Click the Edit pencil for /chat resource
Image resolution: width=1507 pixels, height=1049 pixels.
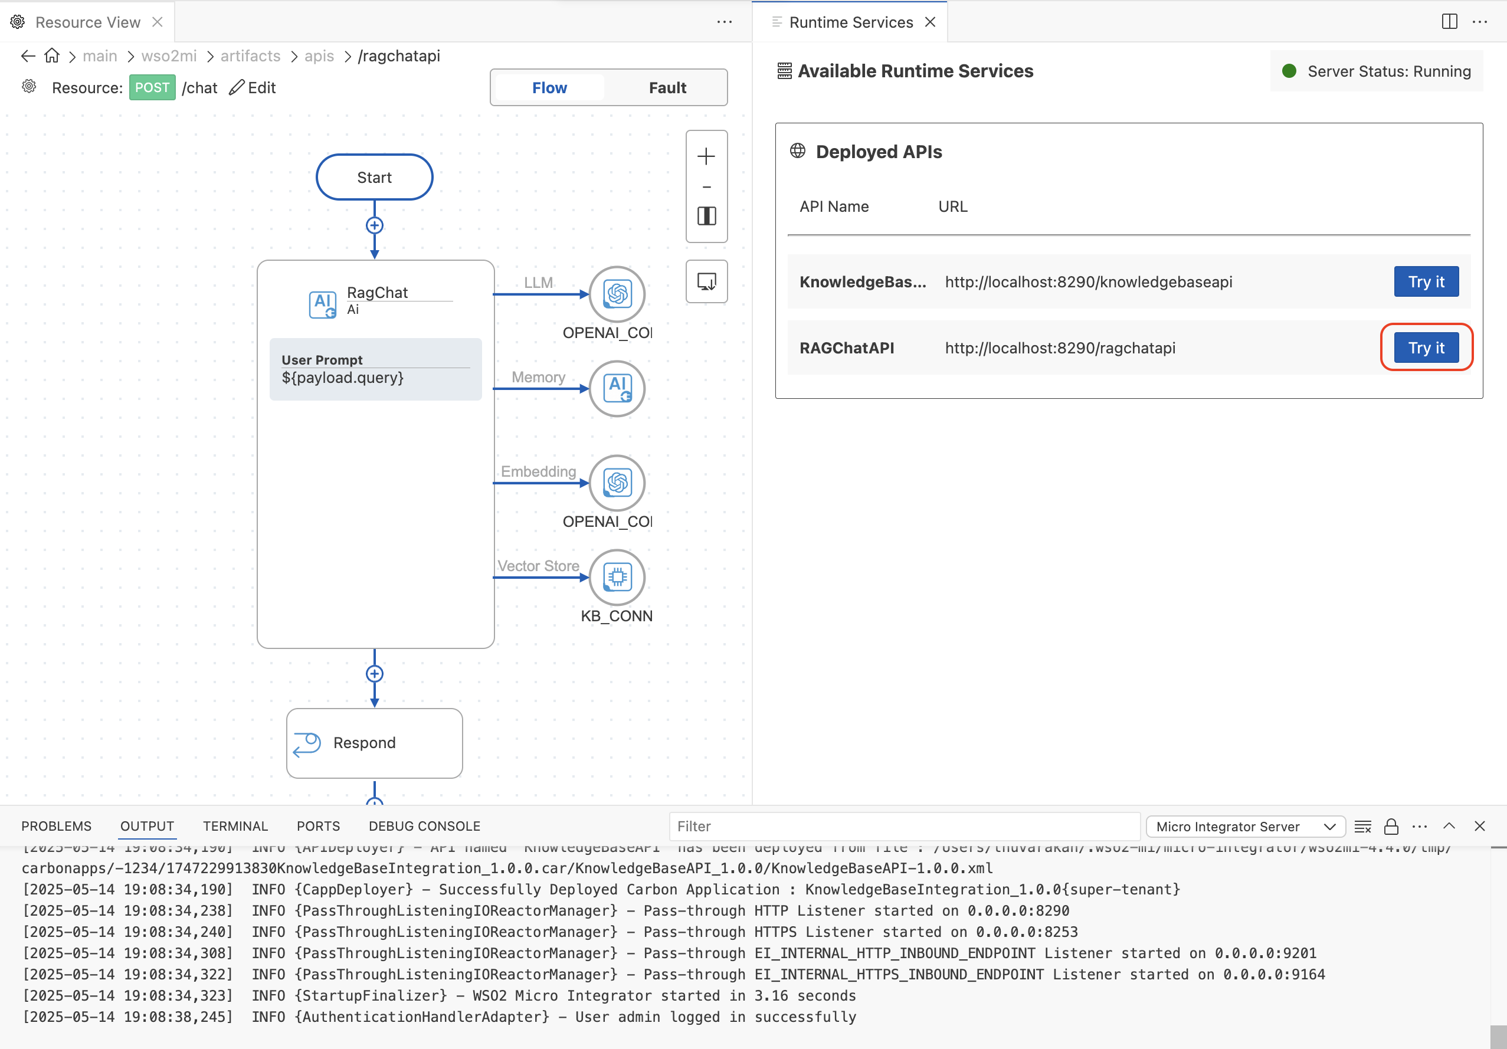[236, 87]
